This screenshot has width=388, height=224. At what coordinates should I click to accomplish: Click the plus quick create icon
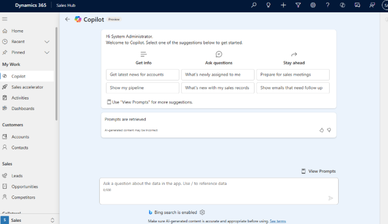(x=283, y=5)
